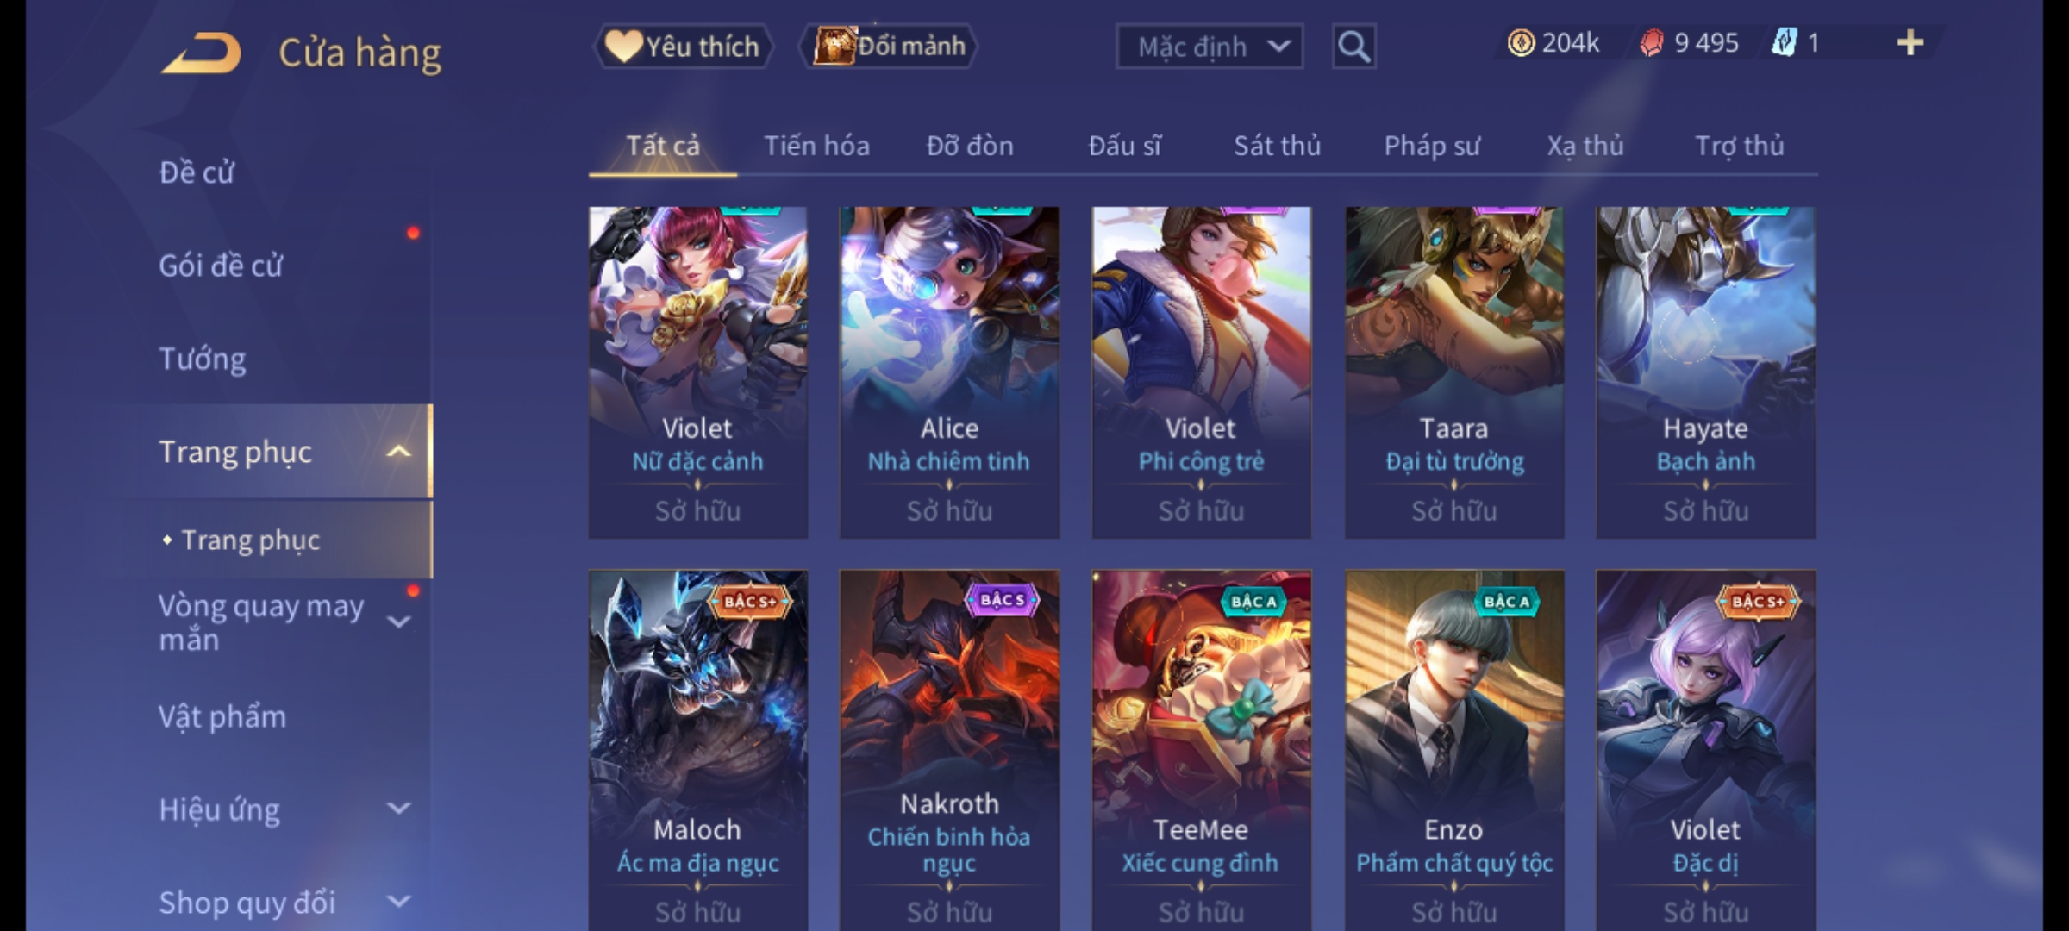Screen dimensions: 2069x931
Task: Go to Tướng in the sidebar
Action: pos(202,359)
